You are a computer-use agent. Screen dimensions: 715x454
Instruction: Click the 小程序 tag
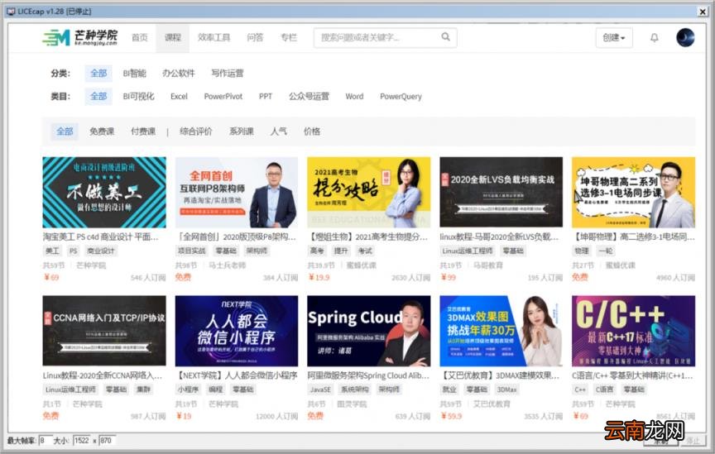(189, 389)
